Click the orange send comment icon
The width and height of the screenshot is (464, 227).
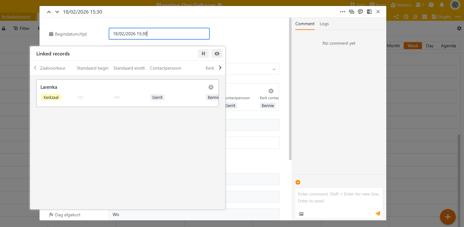coord(378,213)
